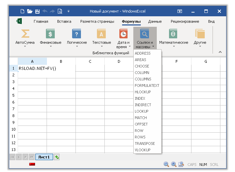Insert the HLOOKUP function

[147, 92]
